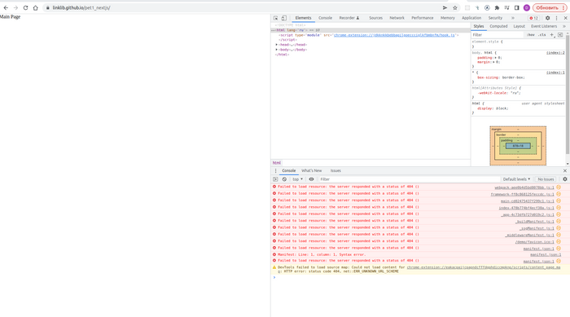Viewport: 570px width, 317px height.
Task: Toggle the device toolbar icon
Action: click(284, 18)
